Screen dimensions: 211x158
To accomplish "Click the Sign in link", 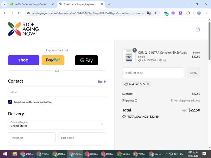I will (x=102, y=82).
